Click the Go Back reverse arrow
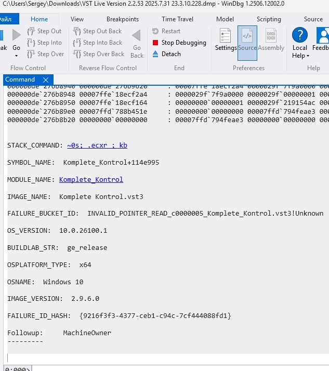Image resolution: width=329 pixels, height=371 pixels. point(137,35)
